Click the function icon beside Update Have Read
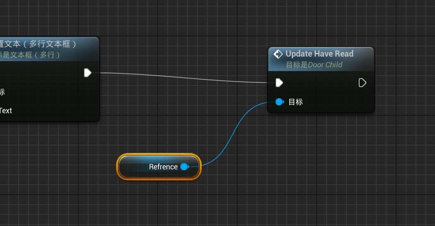This screenshot has width=435, height=226. coord(279,54)
